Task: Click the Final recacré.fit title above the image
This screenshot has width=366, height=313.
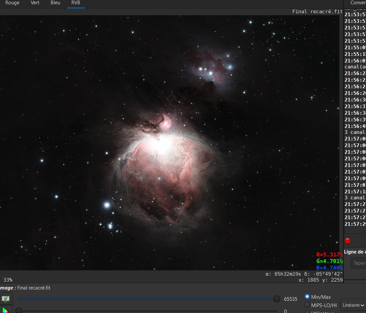Action: pos(317,12)
